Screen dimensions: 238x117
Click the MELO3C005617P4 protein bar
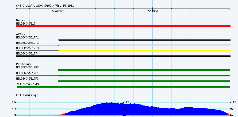124,87
